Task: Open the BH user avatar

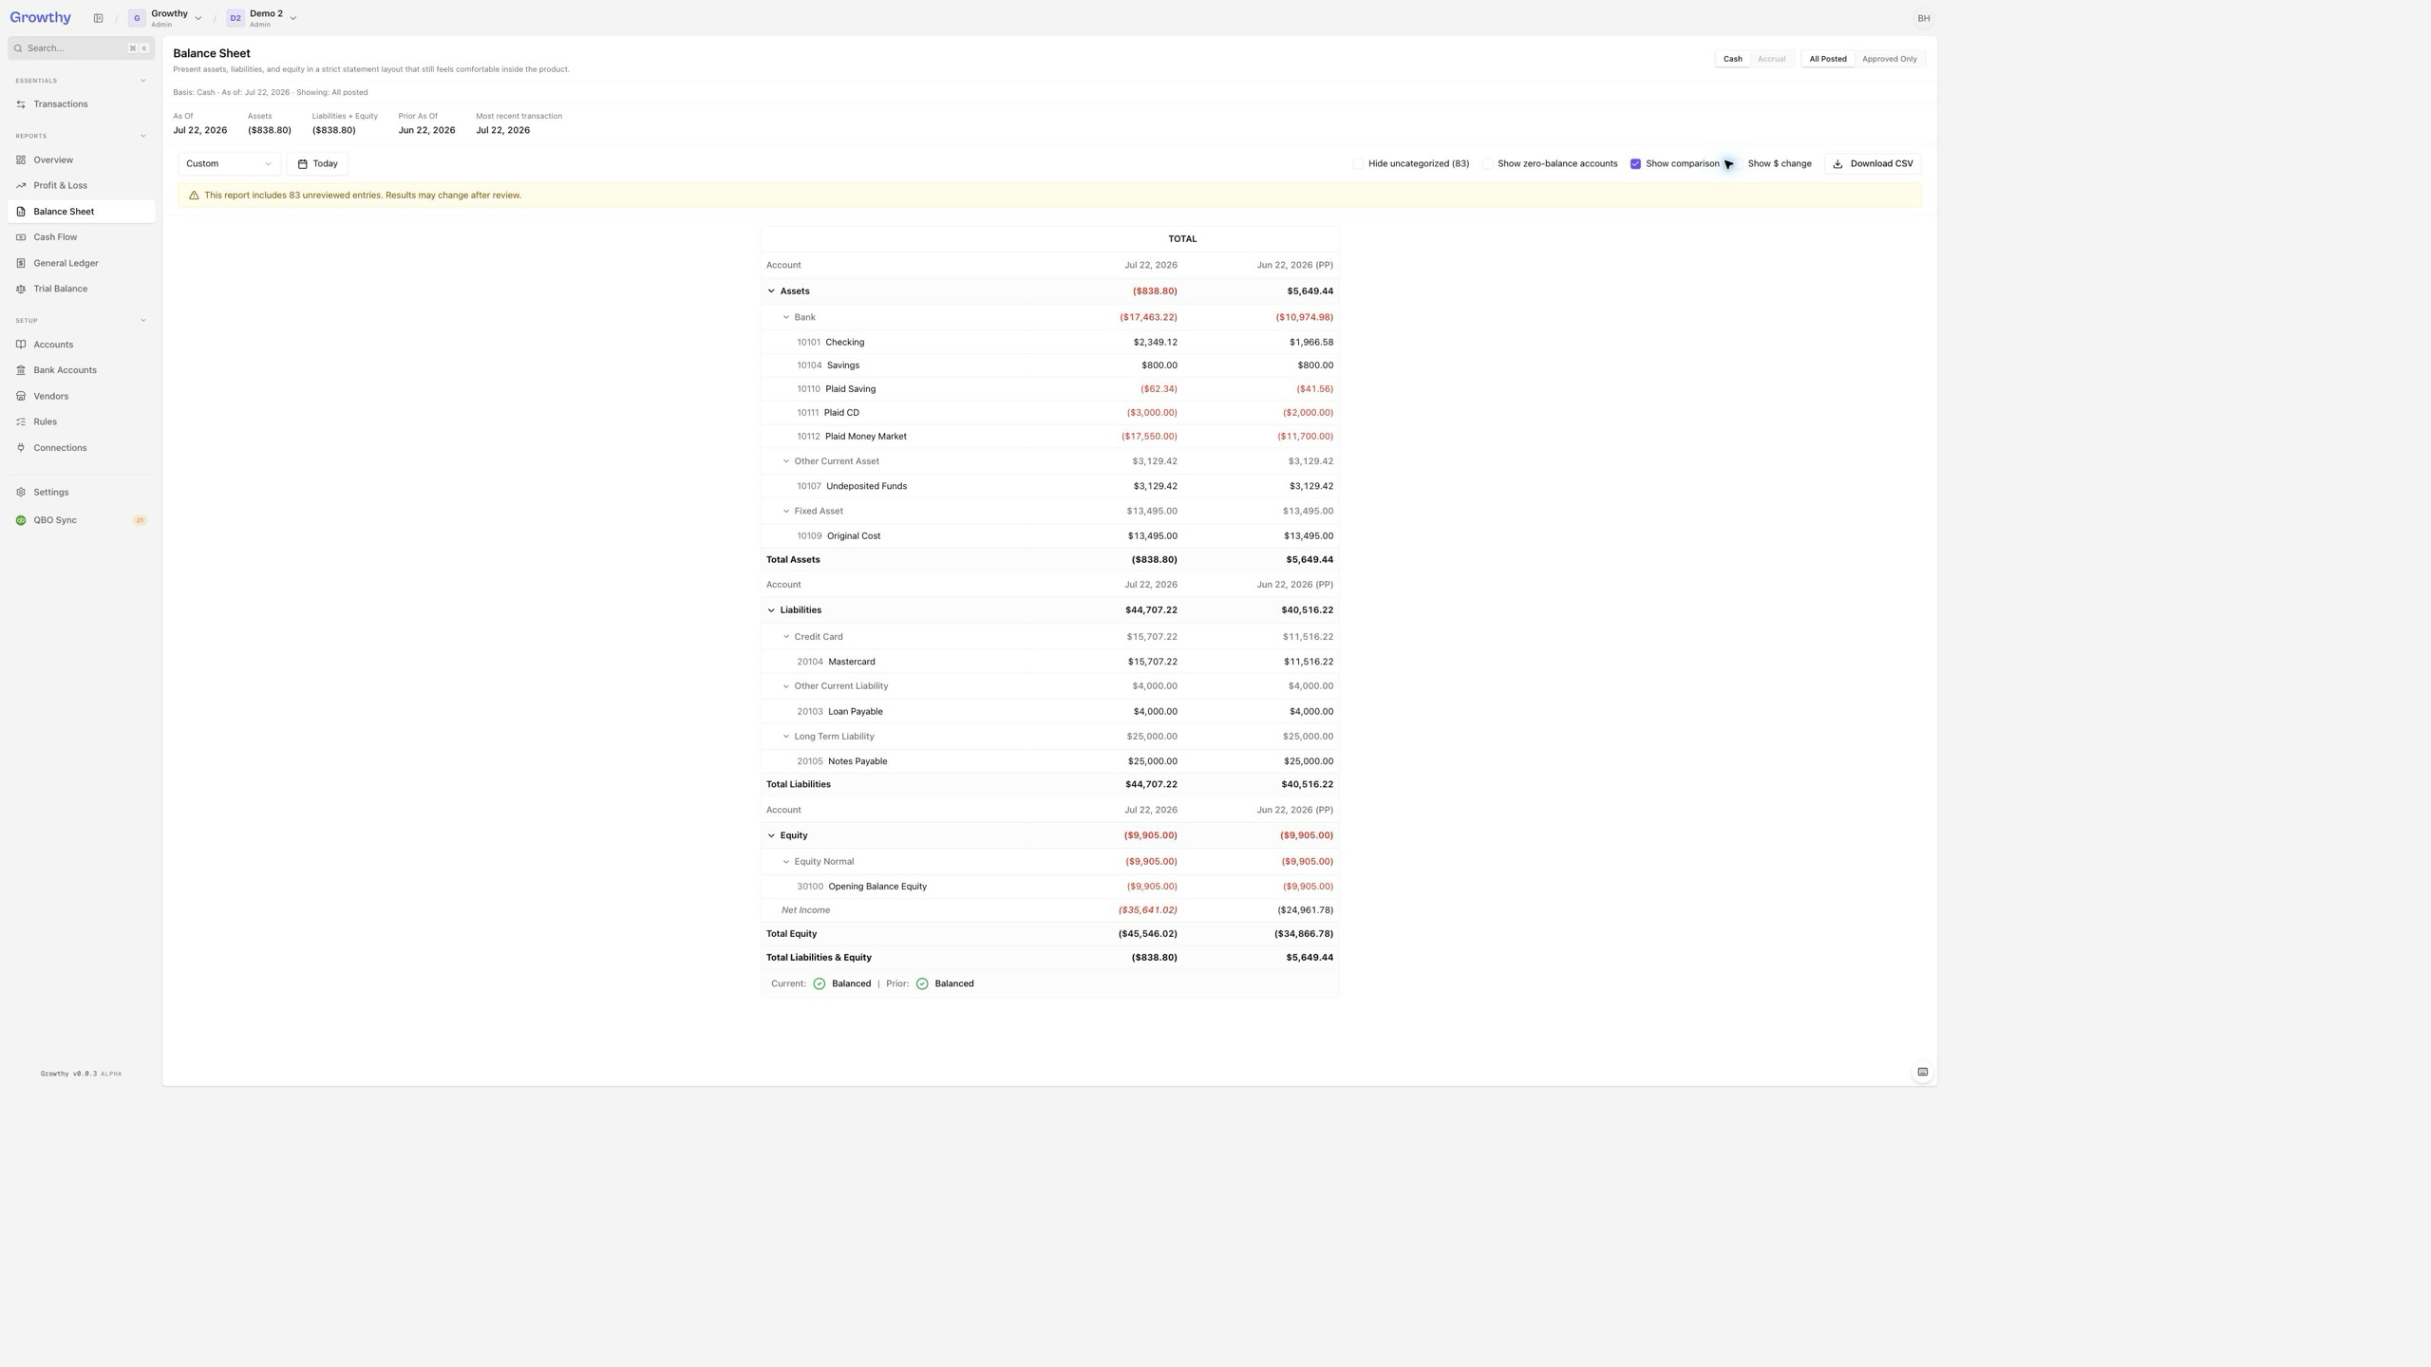Action: point(1923,18)
